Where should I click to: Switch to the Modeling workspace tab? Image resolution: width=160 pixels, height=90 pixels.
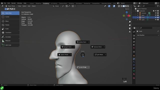pyautogui.click(x=38, y=3)
